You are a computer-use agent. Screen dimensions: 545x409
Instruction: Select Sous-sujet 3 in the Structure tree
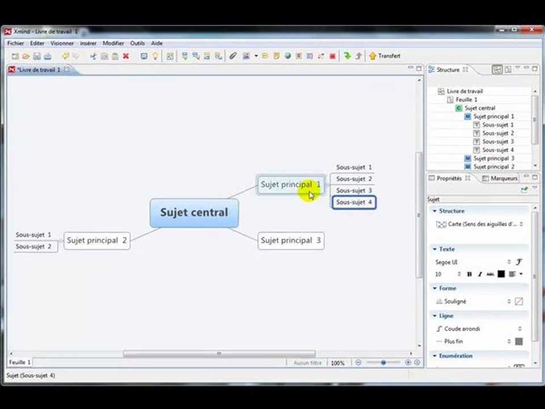498,141
